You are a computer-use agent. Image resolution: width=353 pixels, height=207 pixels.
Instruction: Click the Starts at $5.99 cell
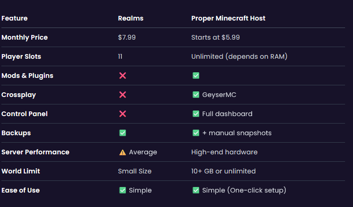point(215,37)
